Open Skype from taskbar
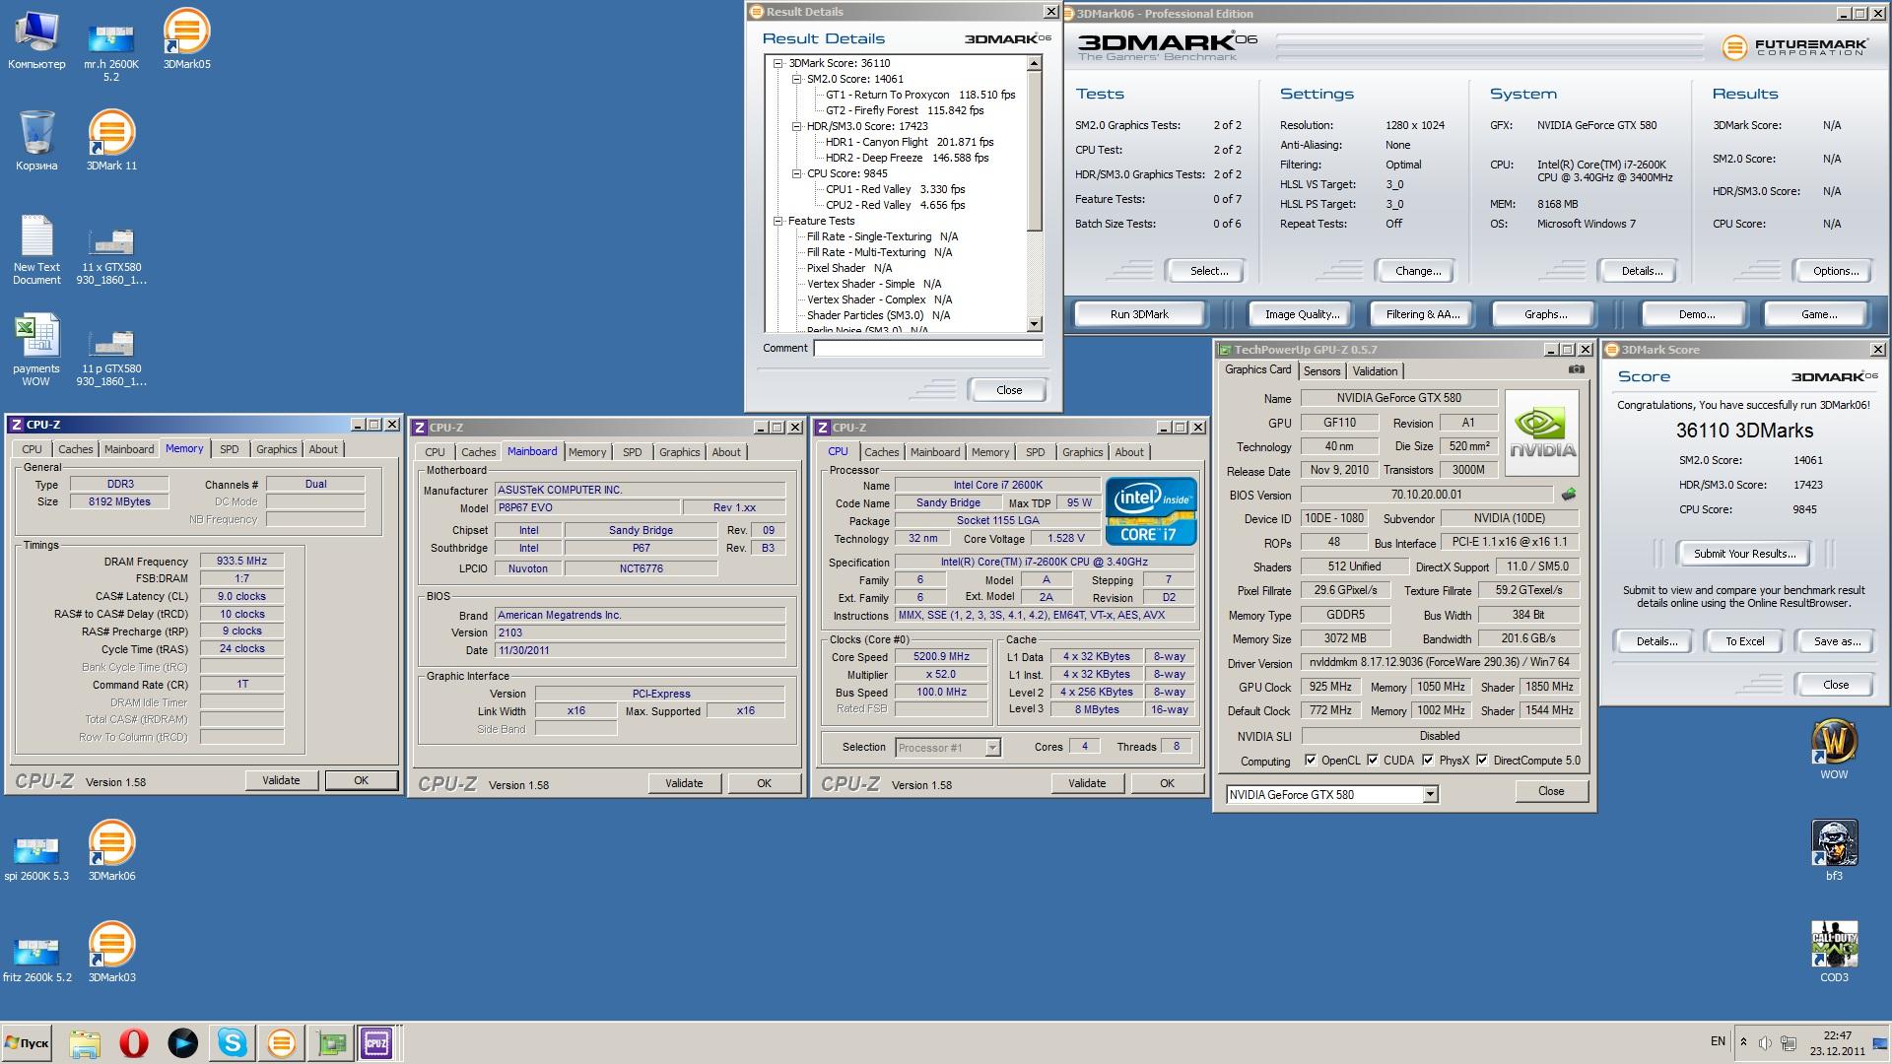Viewport: 1892px width, 1064px height. (233, 1042)
